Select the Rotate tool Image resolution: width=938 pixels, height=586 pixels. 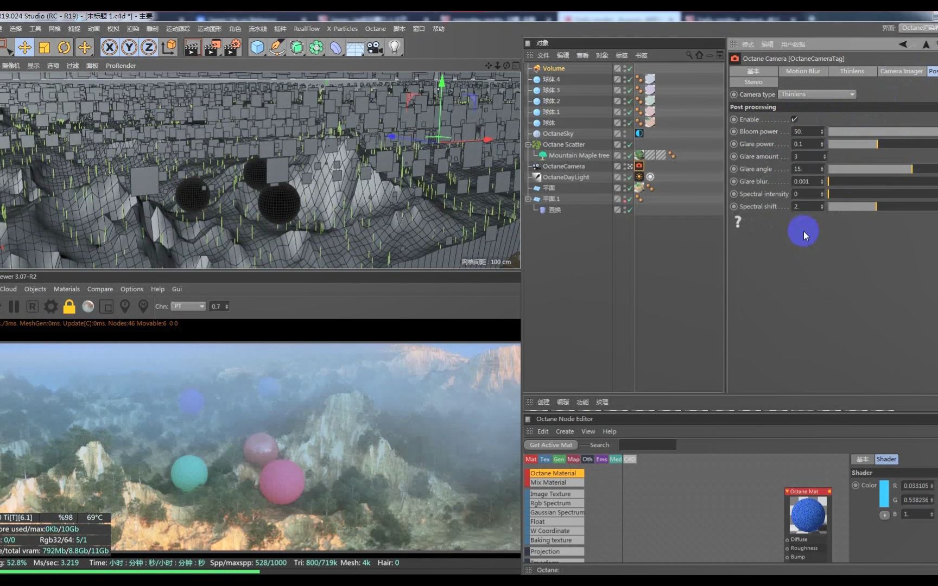(64, 48)
